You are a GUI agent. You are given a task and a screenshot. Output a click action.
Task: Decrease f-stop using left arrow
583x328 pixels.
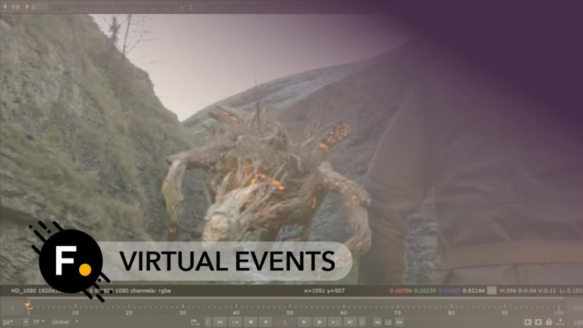5,7
